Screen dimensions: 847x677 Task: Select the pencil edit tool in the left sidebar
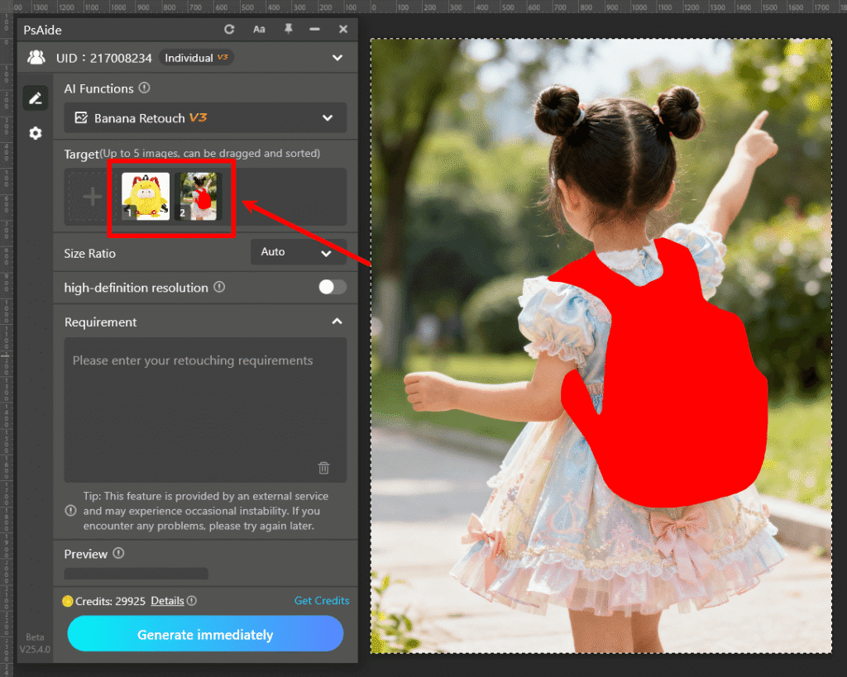pos(35,98)
